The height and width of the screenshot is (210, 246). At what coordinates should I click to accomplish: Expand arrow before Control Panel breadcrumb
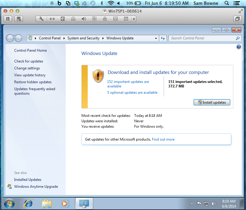tap(36, 38)
